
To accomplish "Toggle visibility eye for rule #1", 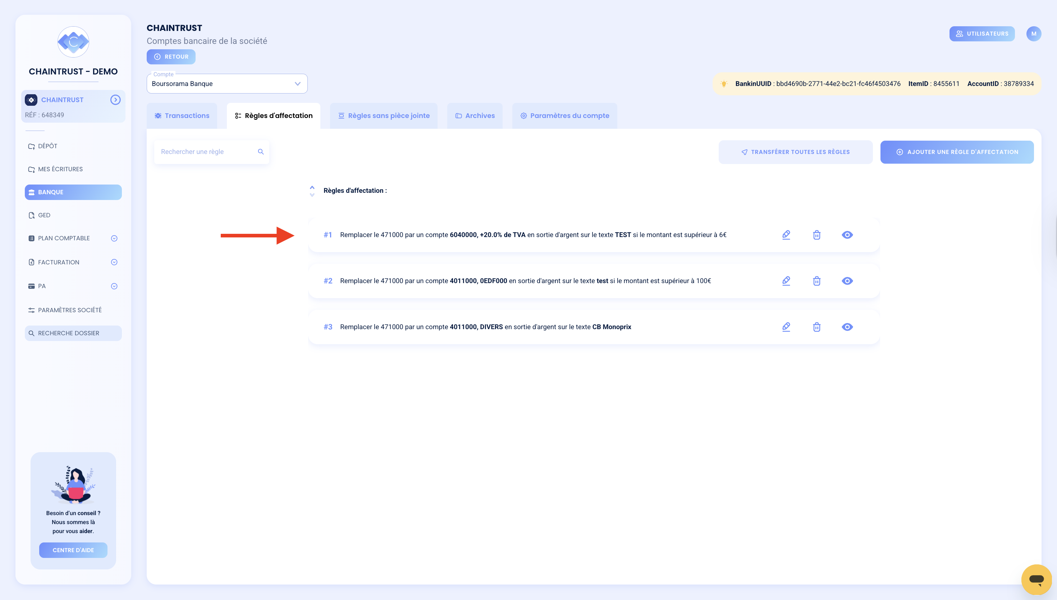I will pyautogui.click(x=847, y=235).
